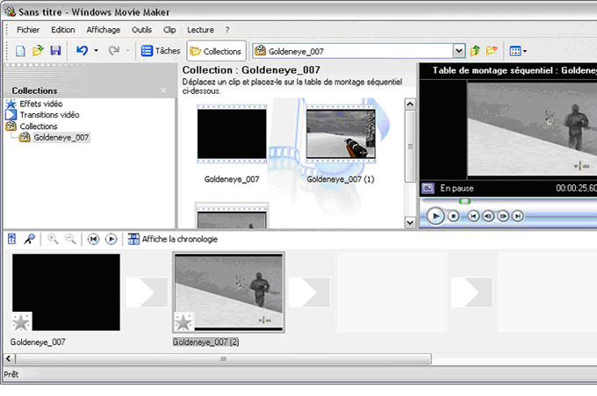
Task: Click the collection scrollbar down arrow
Action: [x=410, y=222]
